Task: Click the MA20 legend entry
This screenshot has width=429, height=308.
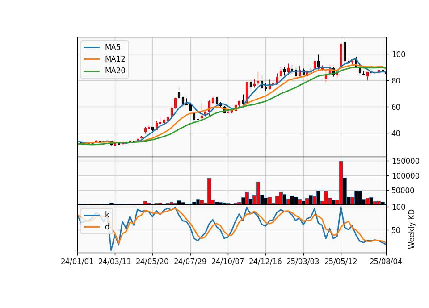Action: tap(104, 71)
